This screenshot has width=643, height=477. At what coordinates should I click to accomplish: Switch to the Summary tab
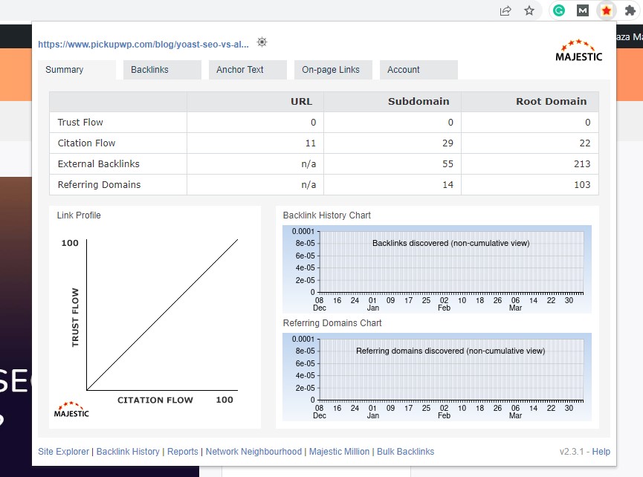(x=77, y=70)
